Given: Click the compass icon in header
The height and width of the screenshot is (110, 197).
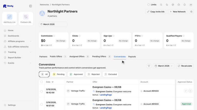Looking at the screenshot, I should point(173,5).
